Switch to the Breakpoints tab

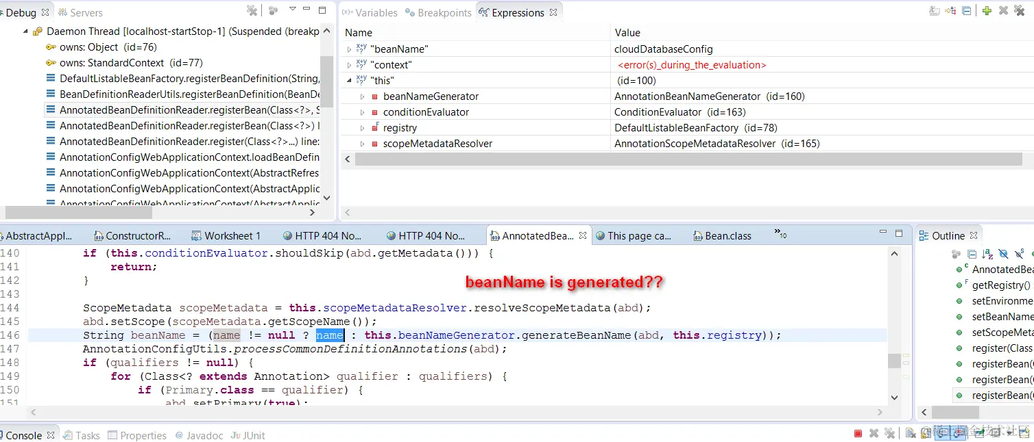point(438,12)
